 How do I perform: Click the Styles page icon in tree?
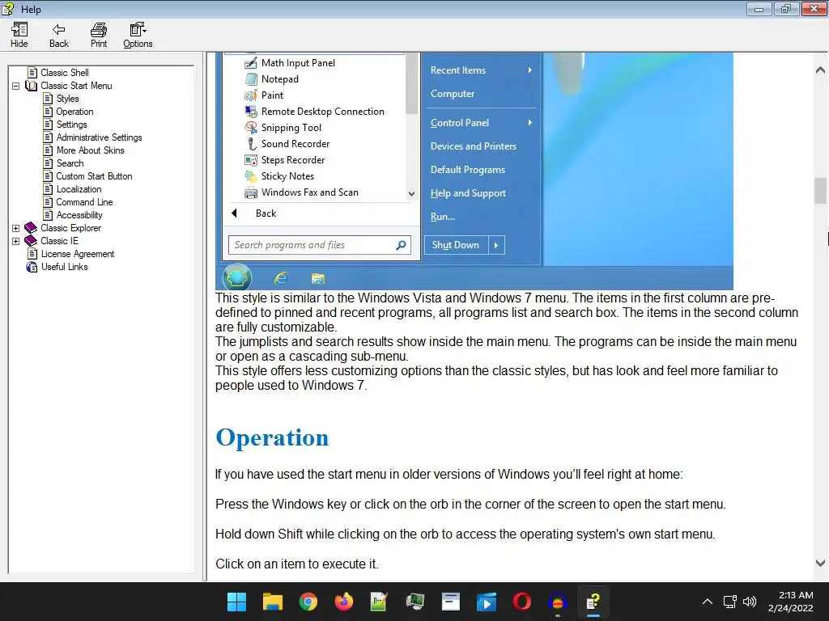coord(48,99)
